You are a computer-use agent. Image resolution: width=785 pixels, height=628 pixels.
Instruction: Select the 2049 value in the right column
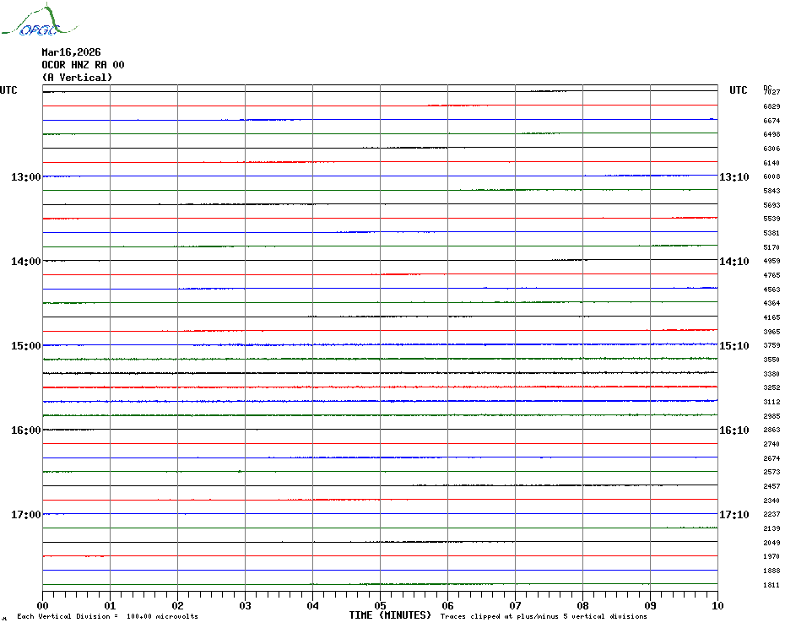tap(771, 543)
